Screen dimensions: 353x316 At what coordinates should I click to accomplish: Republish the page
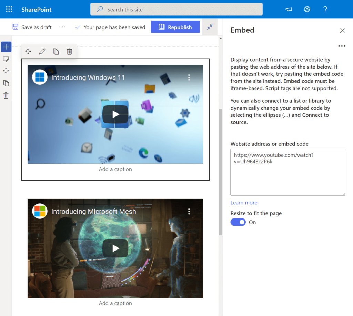point(175,27)
